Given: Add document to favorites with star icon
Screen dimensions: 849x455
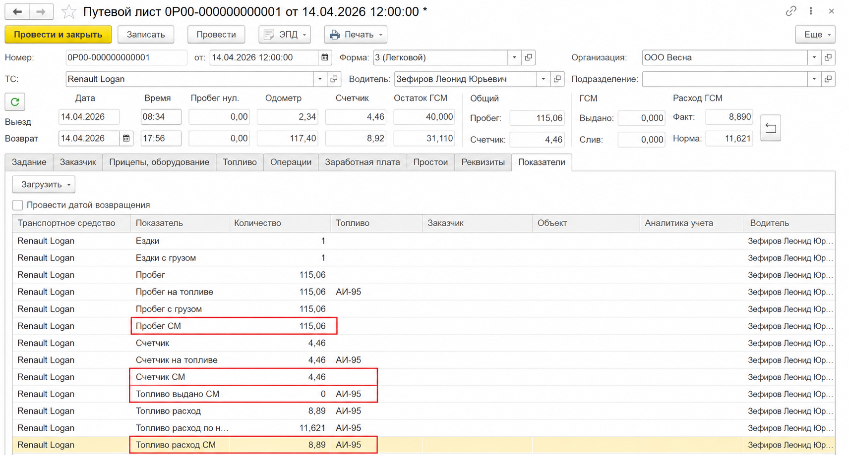Looking at the screenshot, I should 69,11.
